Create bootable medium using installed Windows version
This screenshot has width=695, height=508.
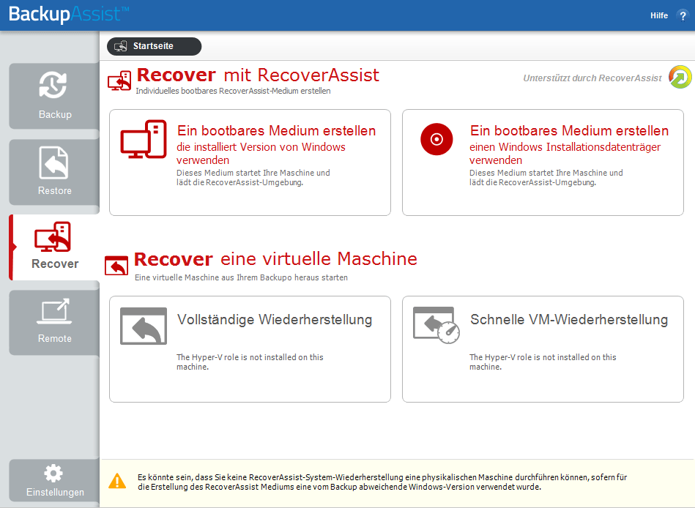(x=250, y=163)
